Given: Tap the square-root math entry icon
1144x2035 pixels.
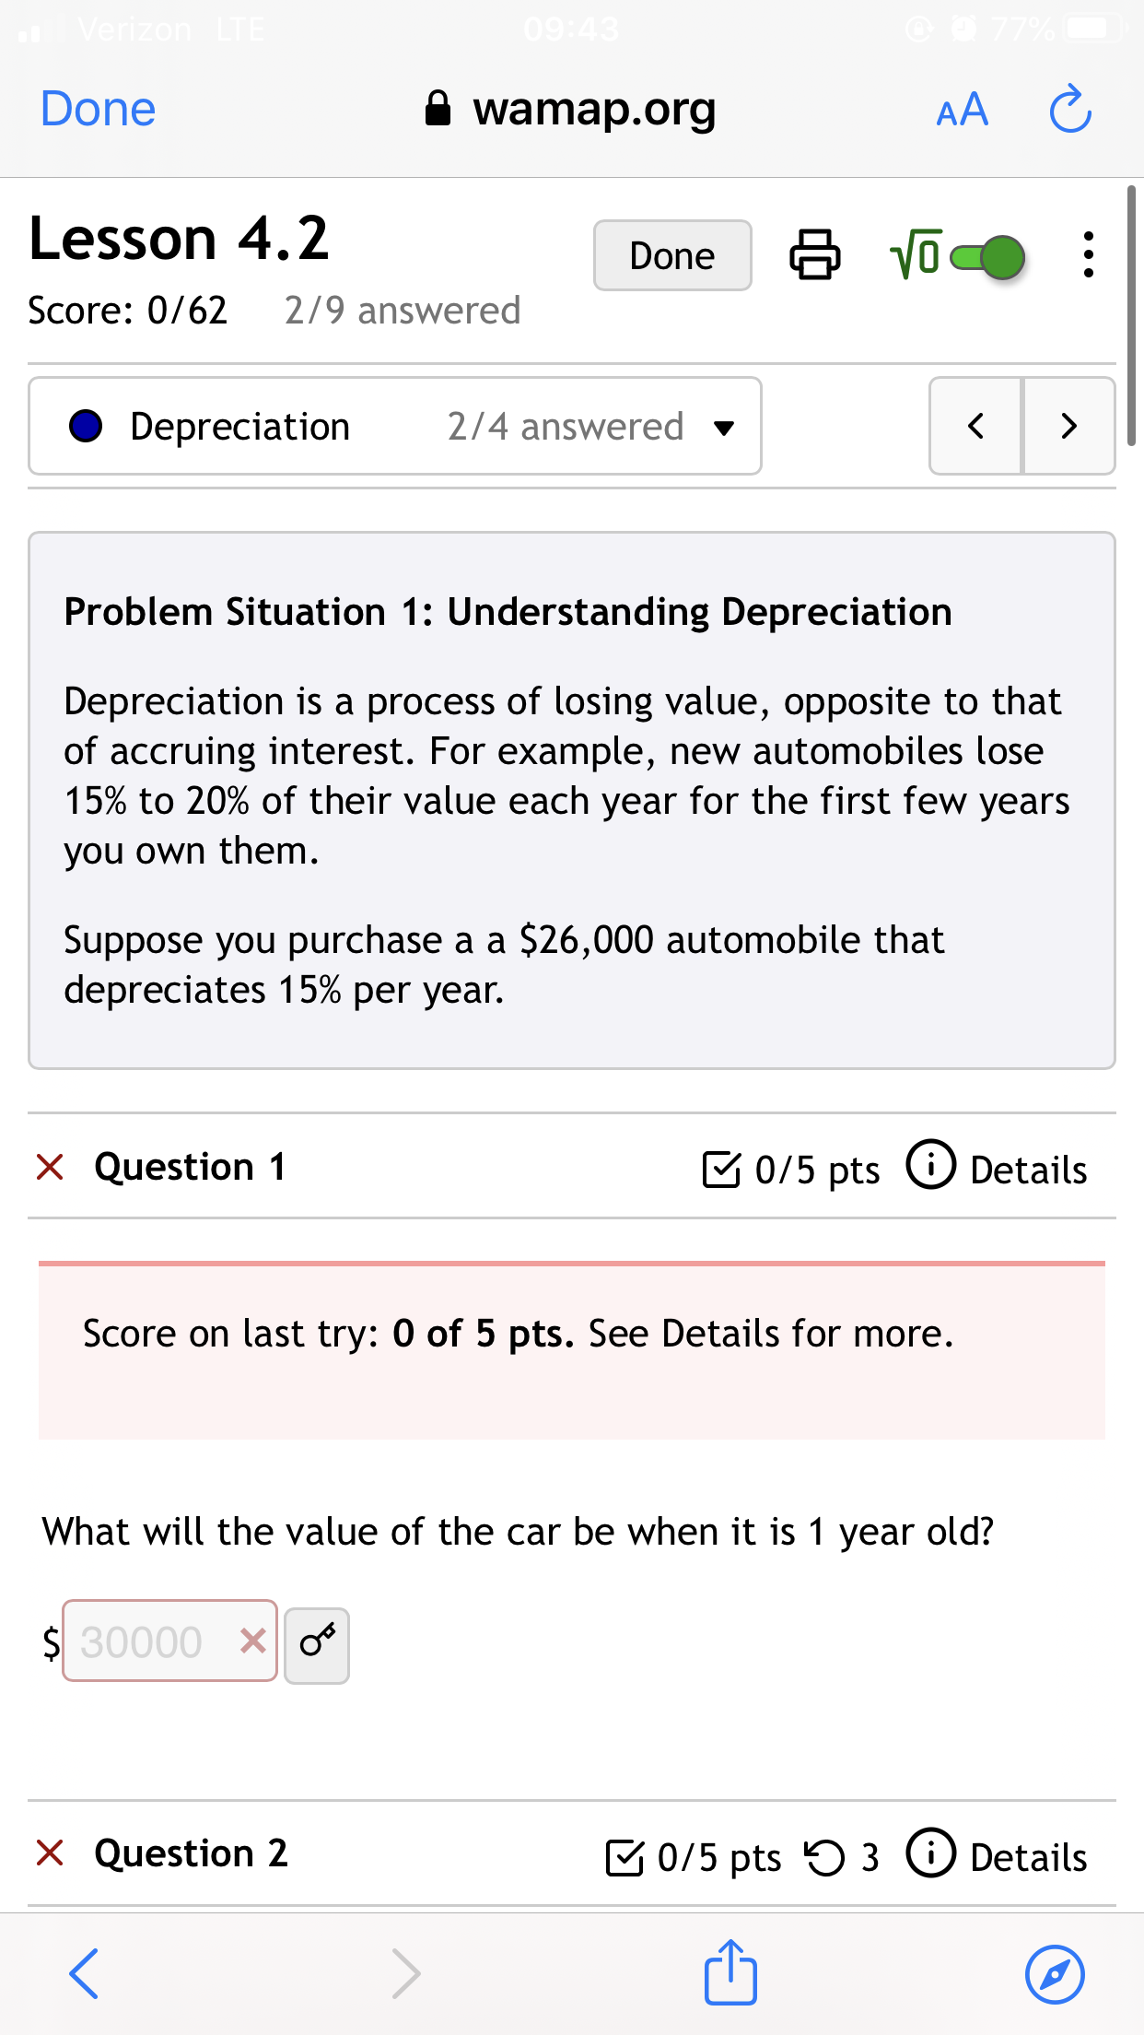Looking at the screenshot, I should tap(916, 254).
